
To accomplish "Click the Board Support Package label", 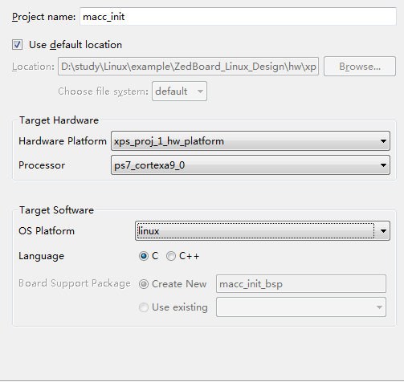I will (x=75, y=283).
